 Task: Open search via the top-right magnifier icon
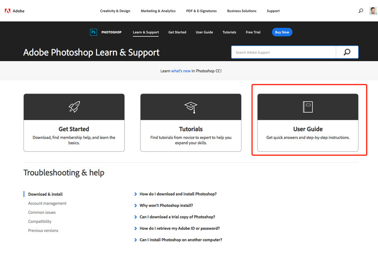coord(360,11)
